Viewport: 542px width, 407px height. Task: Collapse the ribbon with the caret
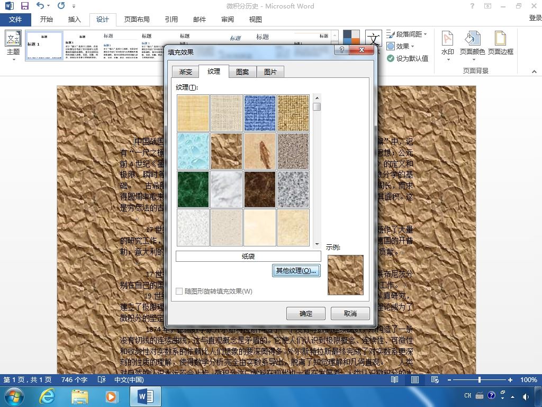pos(534,72)
